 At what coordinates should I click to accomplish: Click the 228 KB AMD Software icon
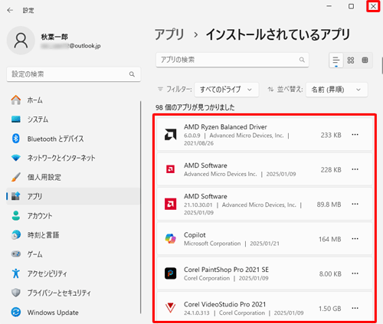[x=170, y=169]
